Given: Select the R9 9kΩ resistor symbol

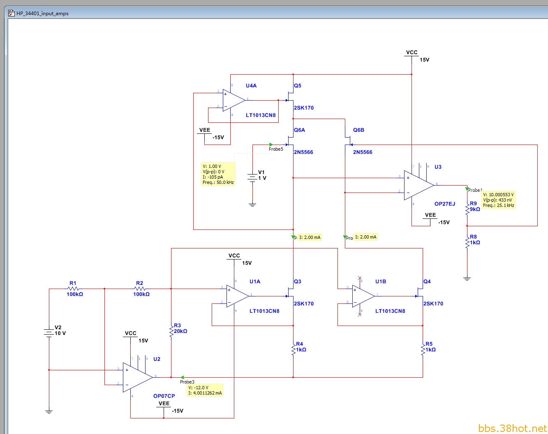Looking at the screenshot, I should coord(467,209).
